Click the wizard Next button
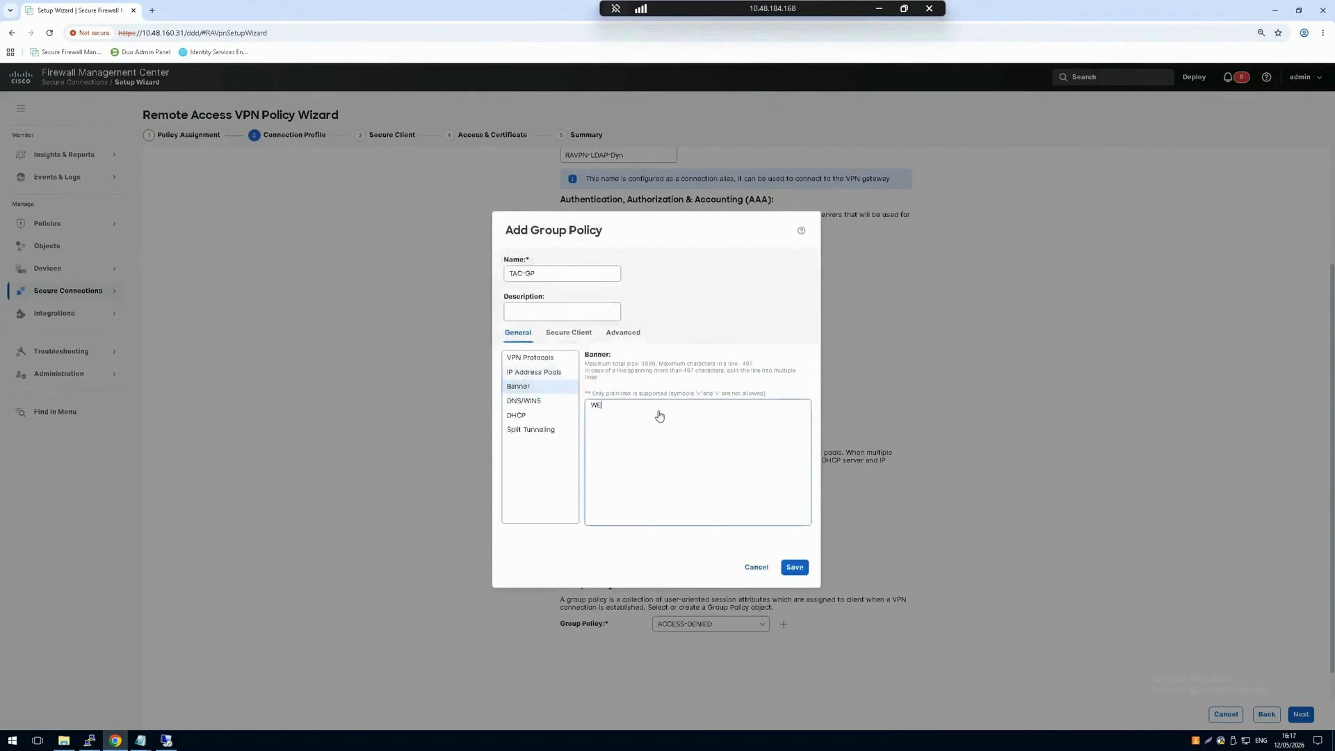The width and height of the screenshot is (1335, 751). coord(1300,715)
